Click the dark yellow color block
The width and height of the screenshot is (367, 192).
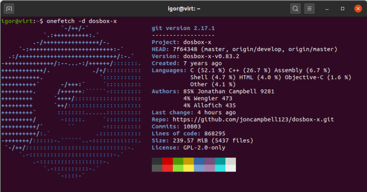tap(189, 161)
